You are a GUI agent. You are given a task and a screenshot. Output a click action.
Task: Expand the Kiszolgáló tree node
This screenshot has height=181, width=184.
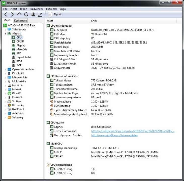click(x=5, y=74)
